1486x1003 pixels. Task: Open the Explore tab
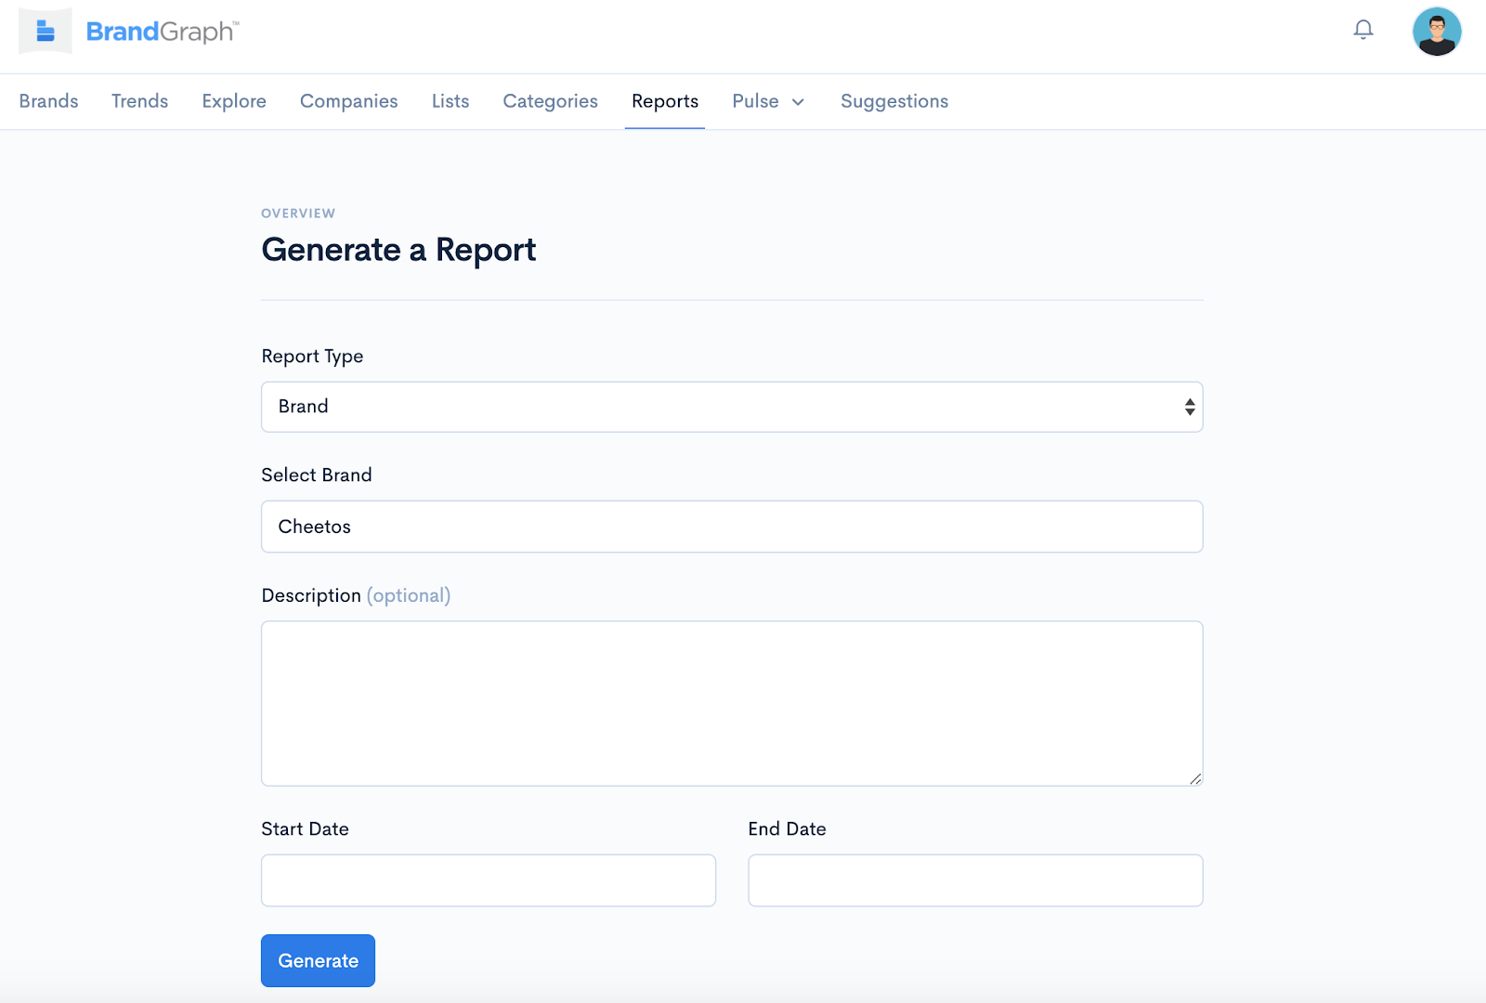(234, 101)
